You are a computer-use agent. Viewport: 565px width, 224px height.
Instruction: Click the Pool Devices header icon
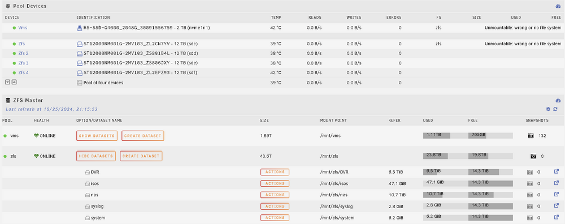tap(8, 6)
